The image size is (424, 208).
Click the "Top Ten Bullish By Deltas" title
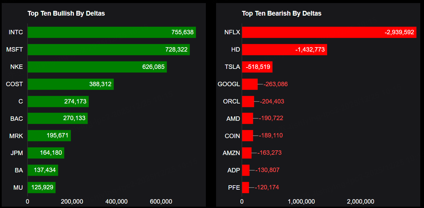coord(66,14)
